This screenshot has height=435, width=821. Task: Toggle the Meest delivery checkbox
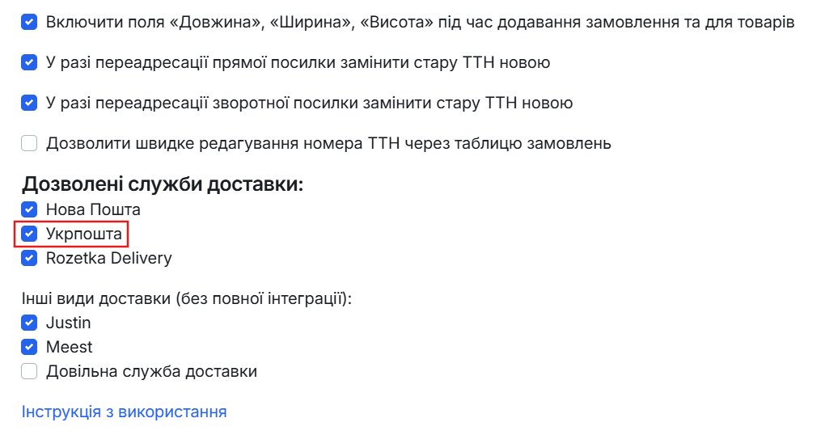point(29,347)
